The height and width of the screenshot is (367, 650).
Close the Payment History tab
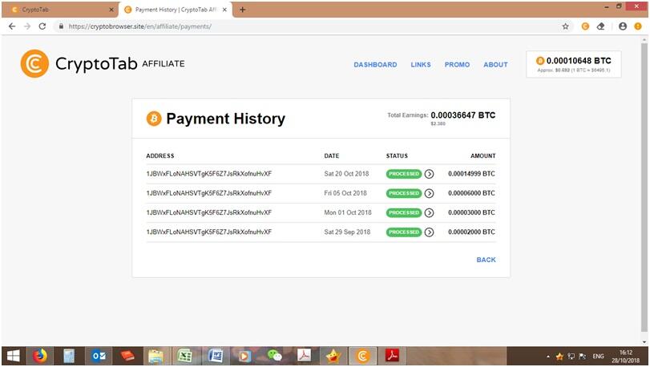pyautogui.click(x=224, y=10)
